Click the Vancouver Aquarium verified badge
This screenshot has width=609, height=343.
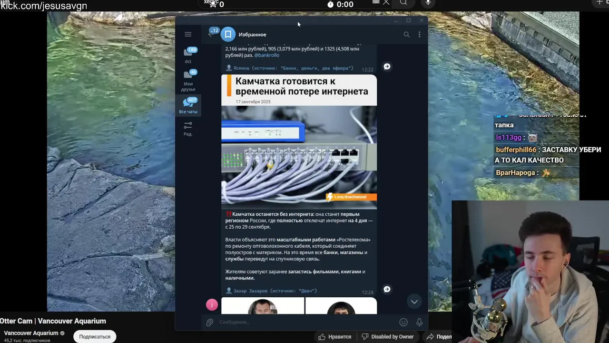[62, 333]
